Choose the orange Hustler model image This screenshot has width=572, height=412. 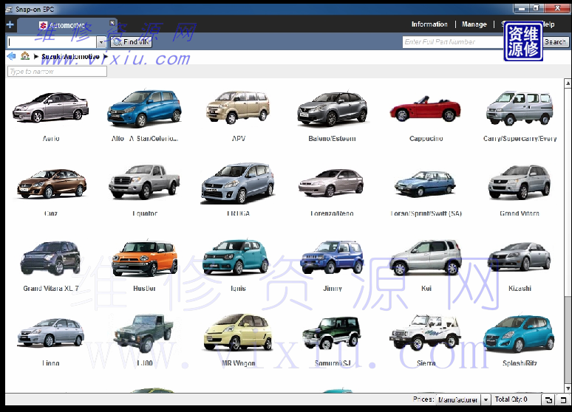tap(145, 258)
